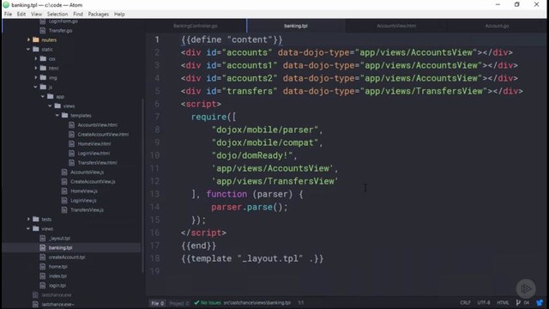
Task: Click file icon of HomeView.js
Action: (64, 191)
